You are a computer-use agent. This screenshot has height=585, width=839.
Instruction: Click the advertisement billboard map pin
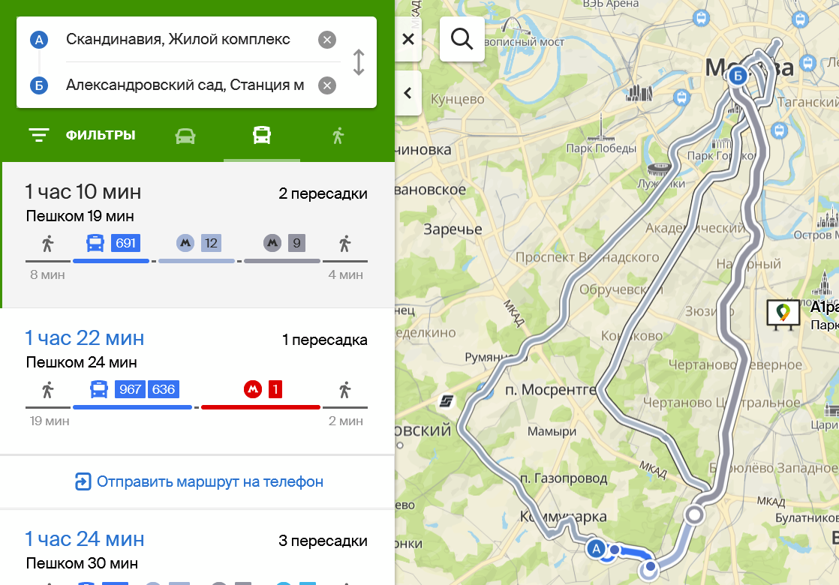coord(783,314)
